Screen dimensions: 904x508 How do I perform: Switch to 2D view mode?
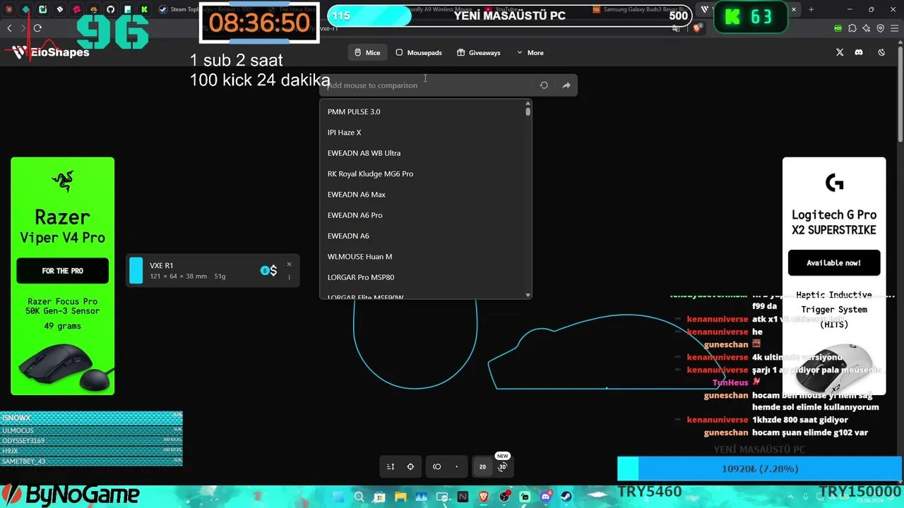click(x=482, y=466)
